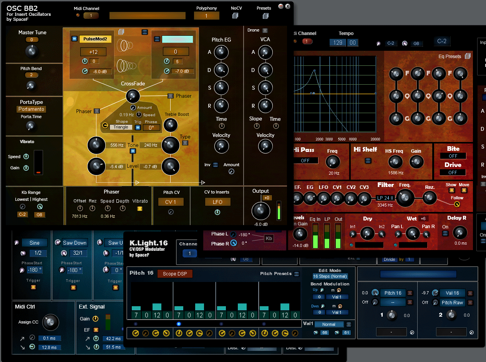Toggle the Hi Shelf enable switch
The image size is (486, 362).
368,161
